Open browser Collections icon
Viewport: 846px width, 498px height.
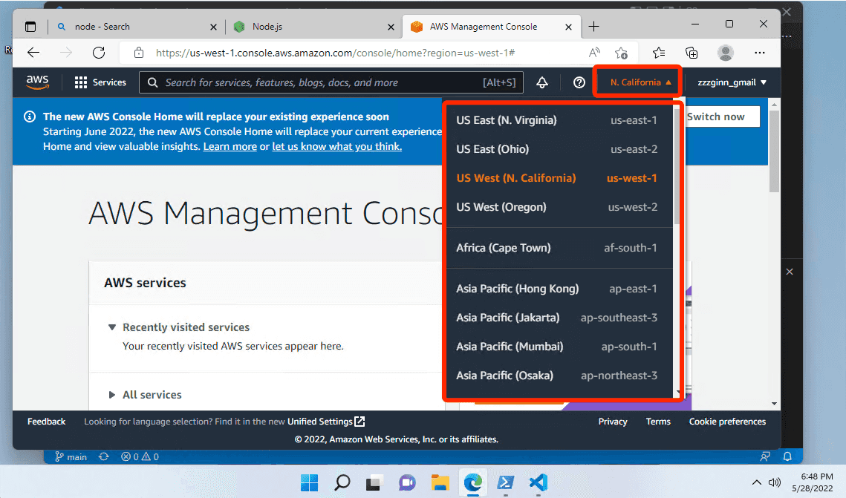click(692, 53)
